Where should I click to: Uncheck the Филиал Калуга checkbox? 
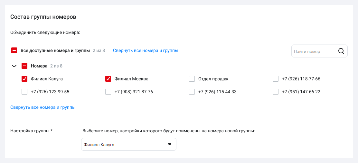tap(24, 79)
